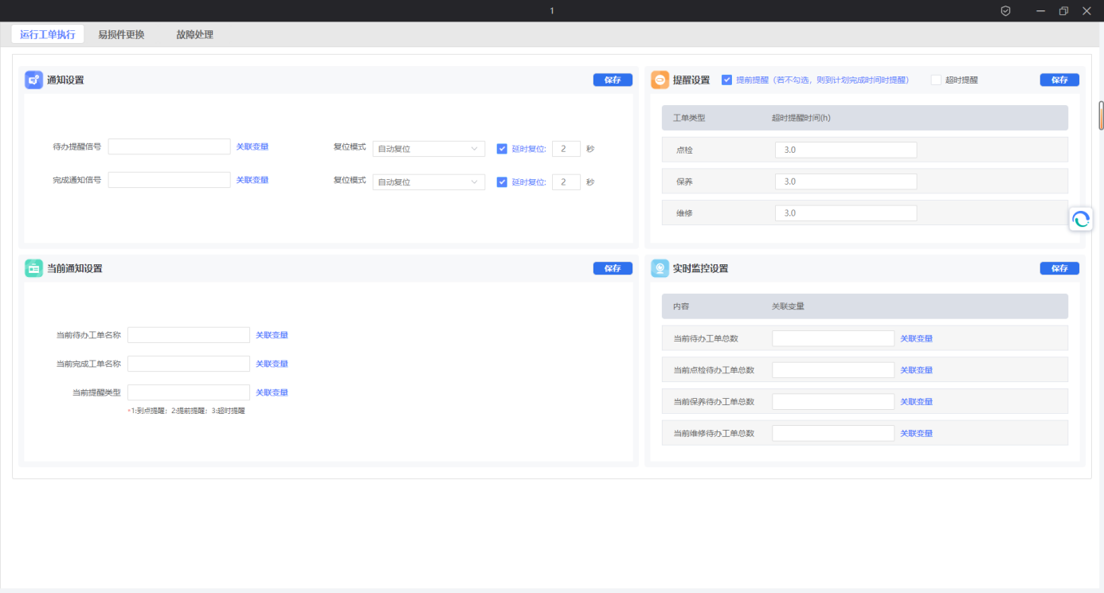Click the 点检 timeout hours field

pos(845,150)
